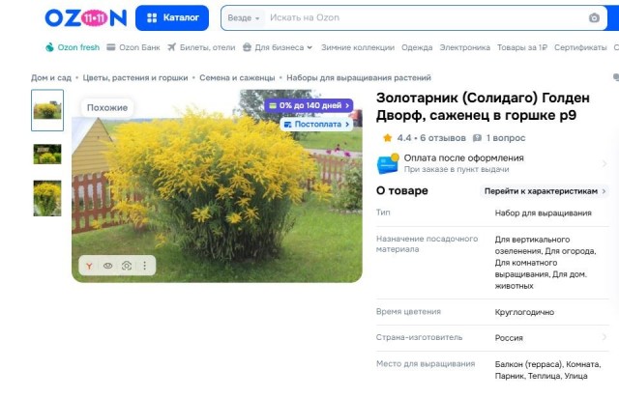Click Перейти к характеристикам

point(544,191)
